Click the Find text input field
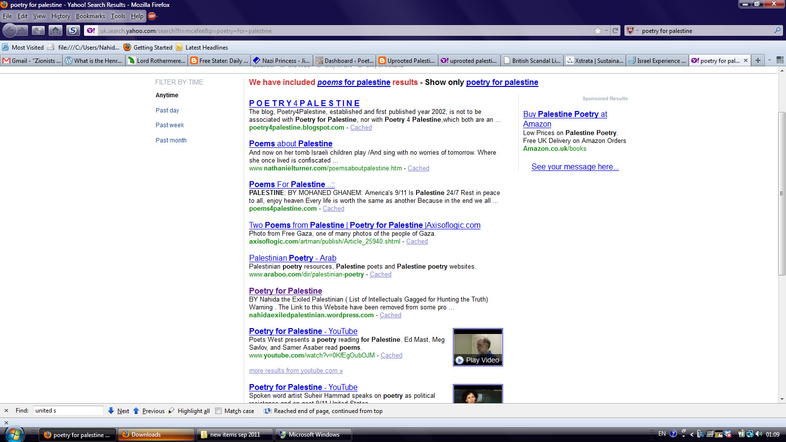786x442 pixels. (x=68, y=411)
